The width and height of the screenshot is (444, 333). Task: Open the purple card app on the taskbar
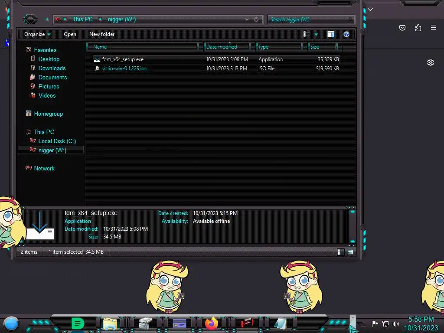(x=179, y=323)
